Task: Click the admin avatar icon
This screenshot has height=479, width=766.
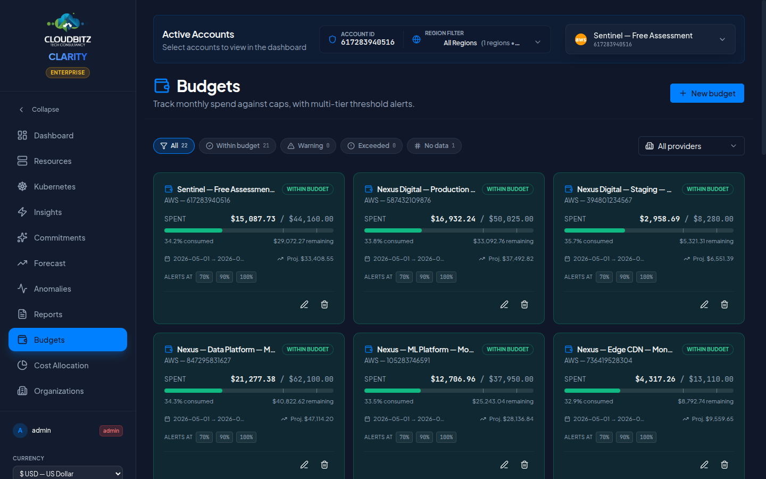Action: [20, 431]
